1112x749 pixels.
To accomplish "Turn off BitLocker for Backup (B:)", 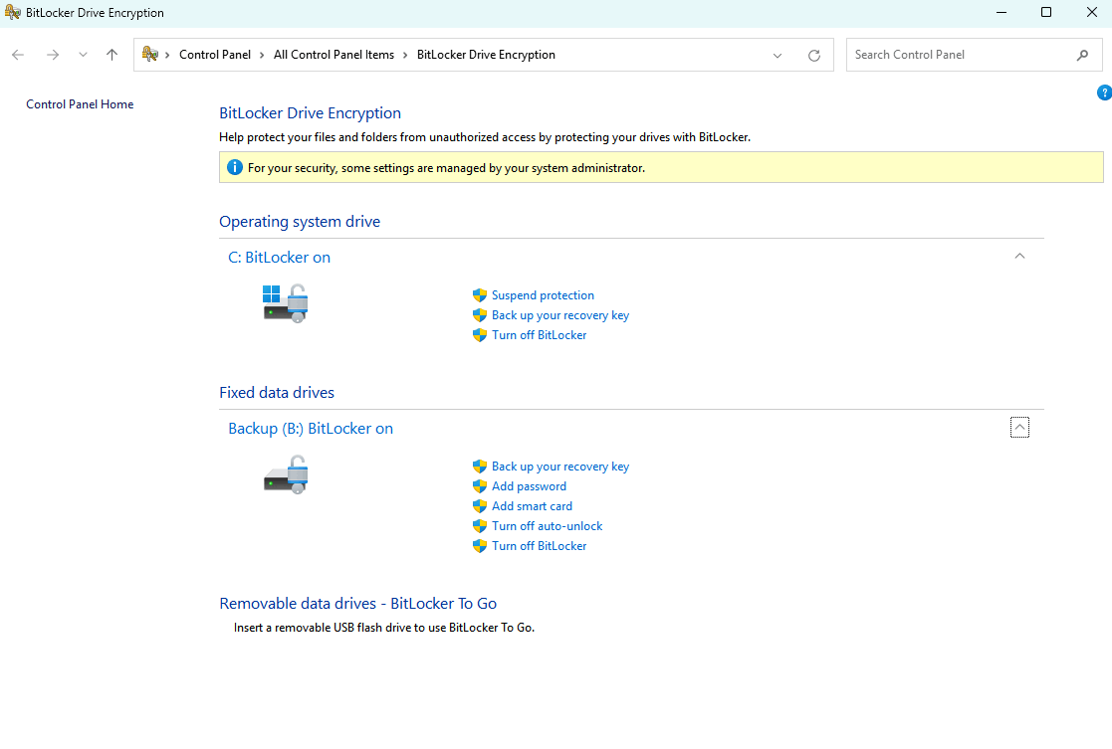I will pyautogui.click(x=539, y=546).
